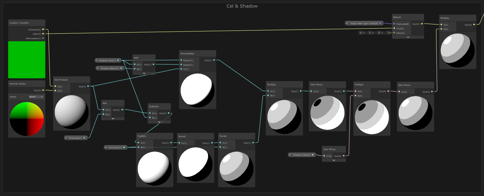This screenshot has height=196, width=484.
Task: Click the Divide node's Out(1) port
Action: tap(253, 143)
